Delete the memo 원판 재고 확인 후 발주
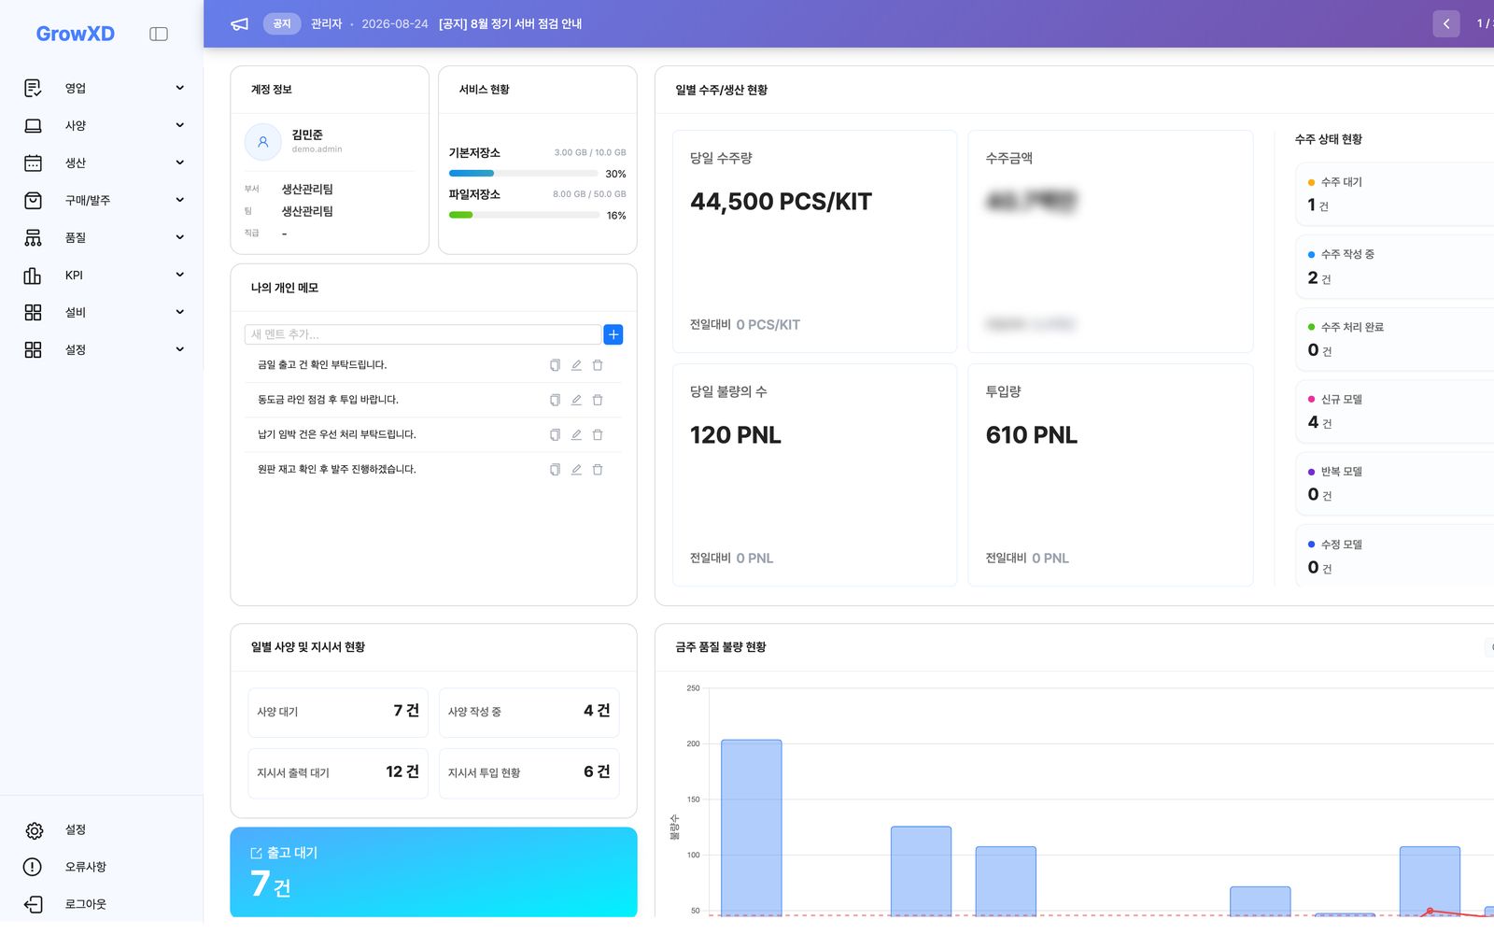This screenshot has width=1494, height=934. (598, 470)
